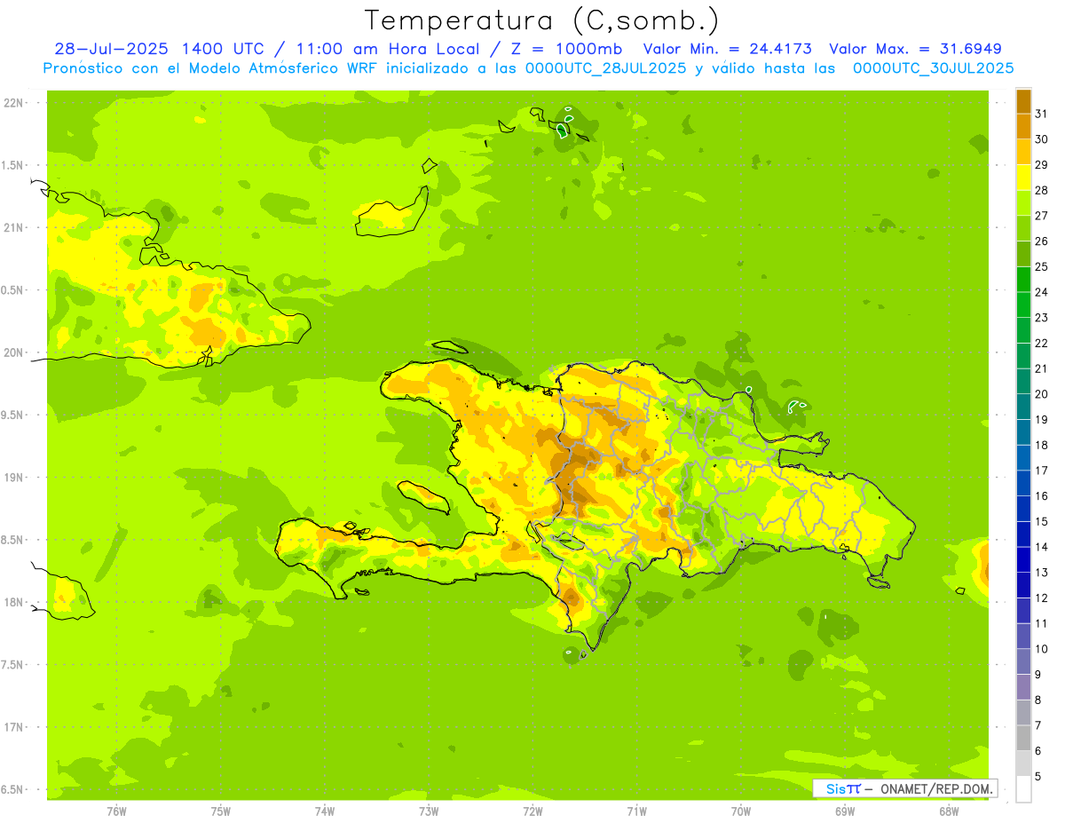Pick the blue colorbar swatch between 15 and 16
1065x823 pixels.
point(1024,508)
